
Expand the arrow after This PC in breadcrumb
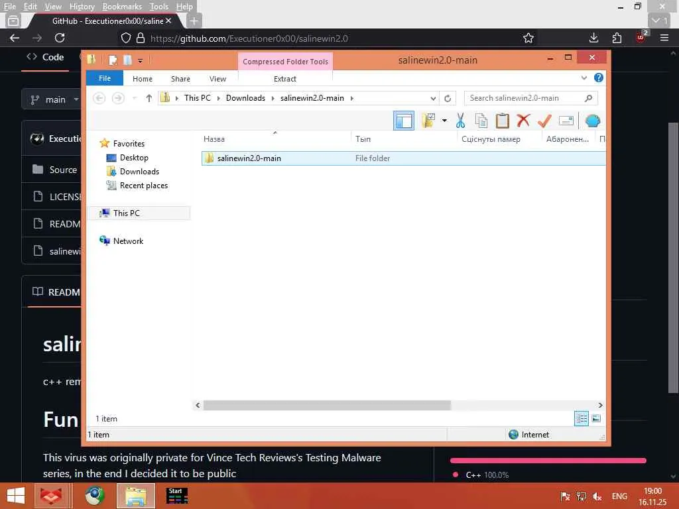tap(218, 98)
